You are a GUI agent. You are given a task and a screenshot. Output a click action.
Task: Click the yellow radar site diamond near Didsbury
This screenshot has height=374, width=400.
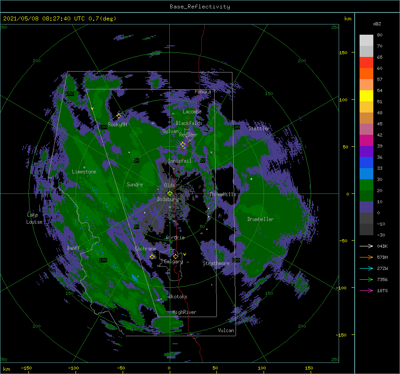tap(170, 193)
